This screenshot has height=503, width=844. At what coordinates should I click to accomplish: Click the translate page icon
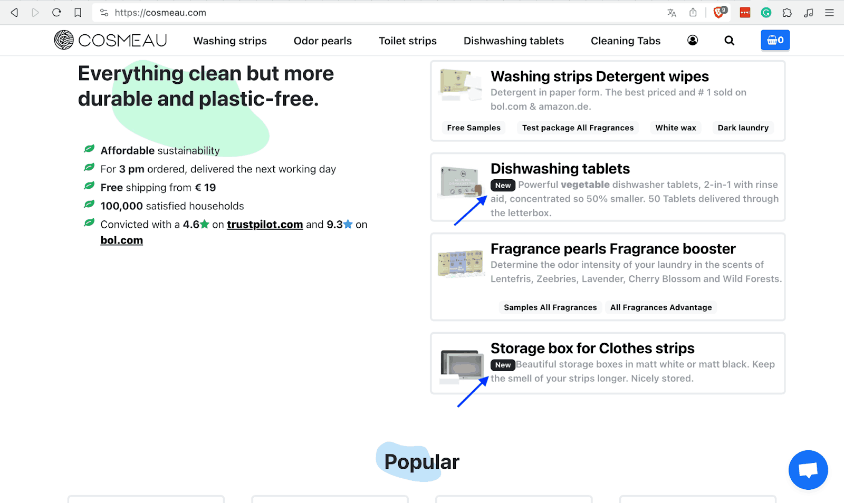click(672, 13)
